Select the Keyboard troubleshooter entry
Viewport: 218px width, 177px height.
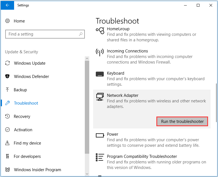[152, 79]
